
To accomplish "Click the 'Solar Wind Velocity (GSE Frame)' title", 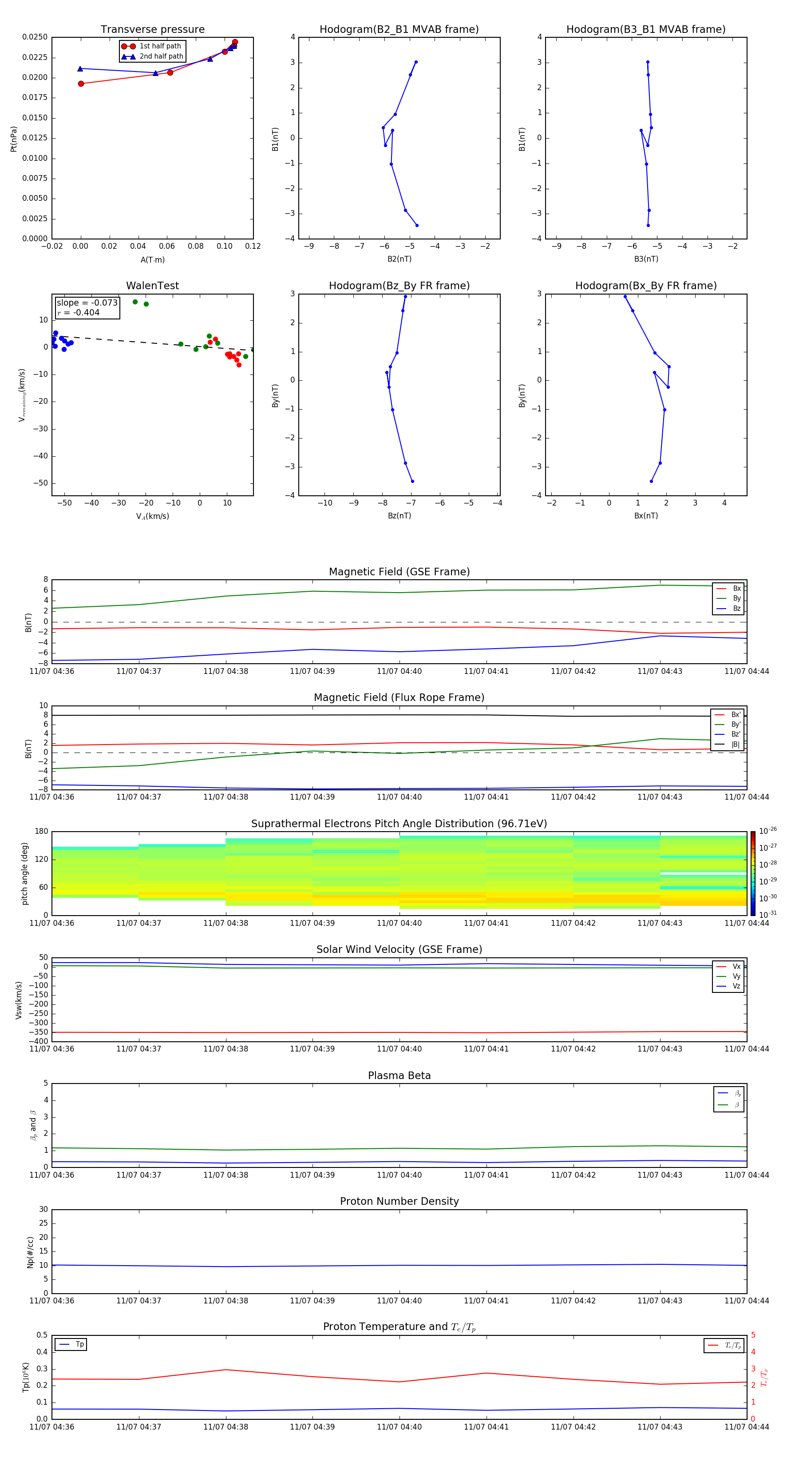I will [399, 950].
